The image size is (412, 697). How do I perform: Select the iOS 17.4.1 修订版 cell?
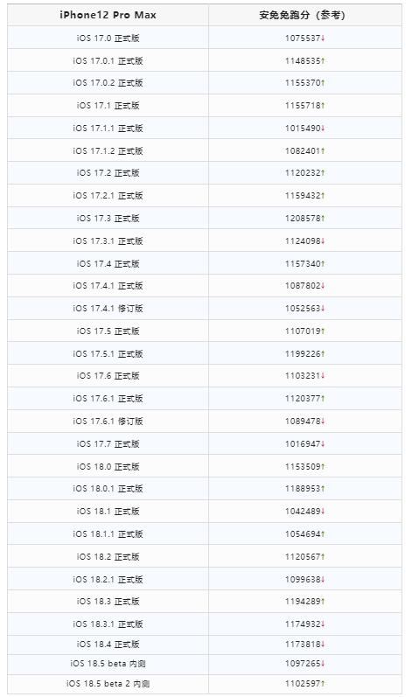[108, 309]
